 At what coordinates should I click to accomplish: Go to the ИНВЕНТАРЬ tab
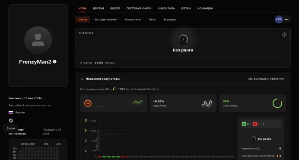(166, 8)
